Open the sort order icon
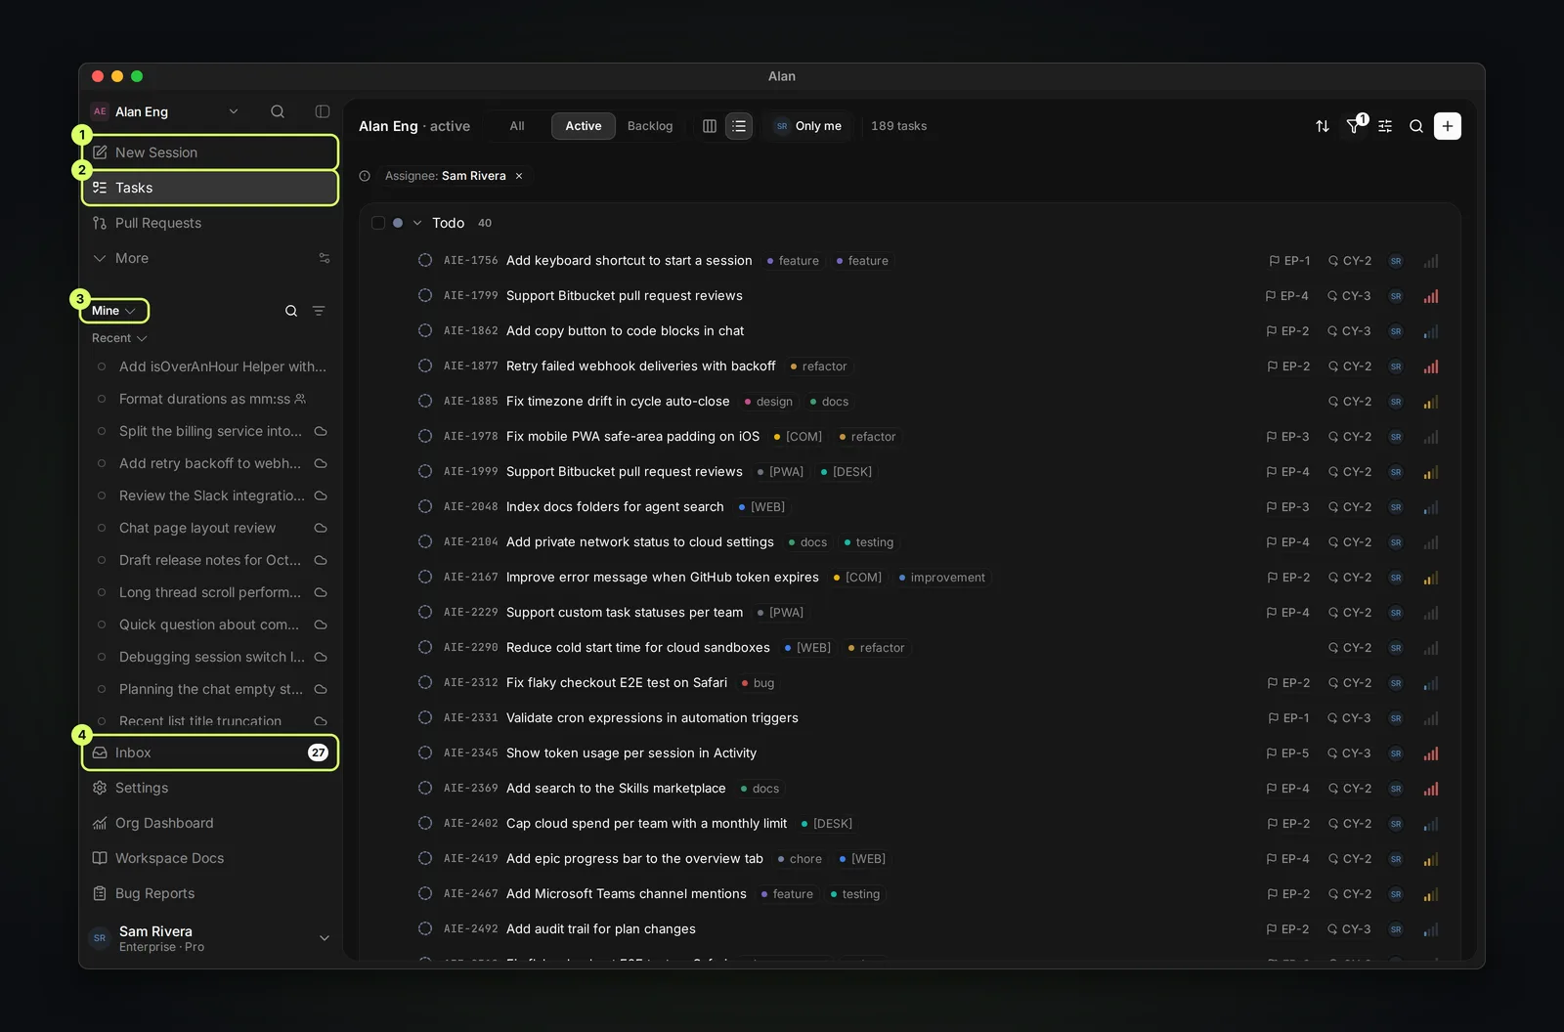This screenshot has height=1032, width=1564. coord(1323,126)
